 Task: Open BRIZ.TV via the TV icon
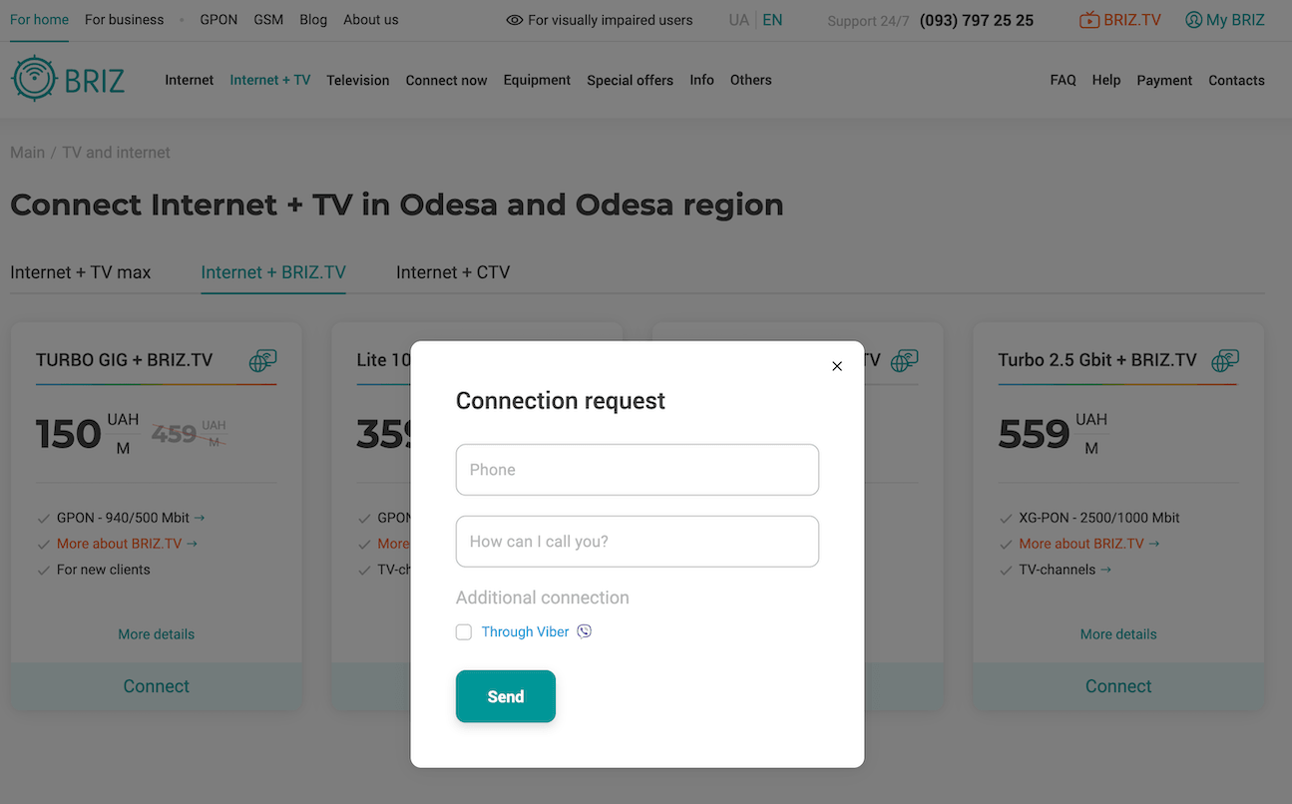pos(1089,20)
